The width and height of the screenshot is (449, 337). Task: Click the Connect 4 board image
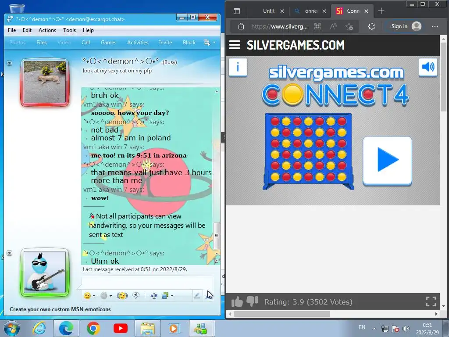coord(308,151)
